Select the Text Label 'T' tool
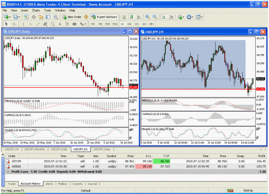Viewport: 269px width, 194px height. click(x=67, y=24)
